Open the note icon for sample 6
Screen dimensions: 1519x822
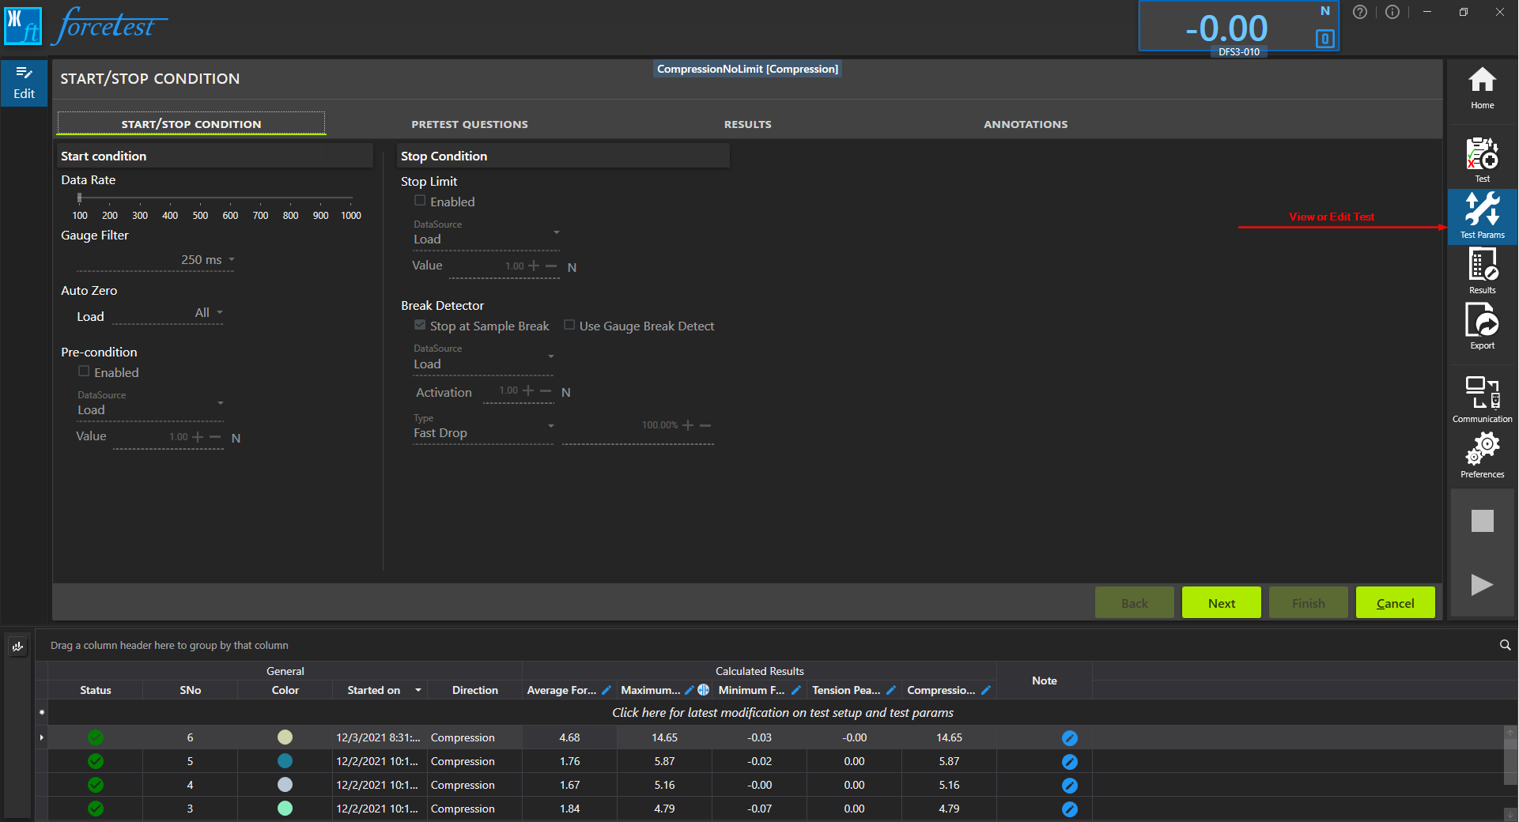[x=1069, y=738]
